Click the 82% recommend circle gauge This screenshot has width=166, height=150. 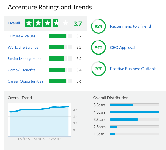pyautogui.click(x=98, y=26)
